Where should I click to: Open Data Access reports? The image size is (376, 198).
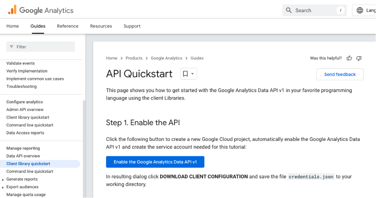pos(25,133)
